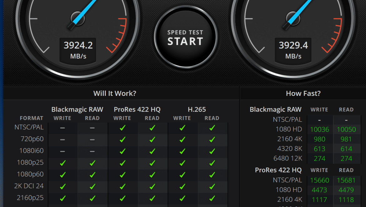Select the "613" write value
Viewport: 366px width, 207px height.
pos(320,149)
